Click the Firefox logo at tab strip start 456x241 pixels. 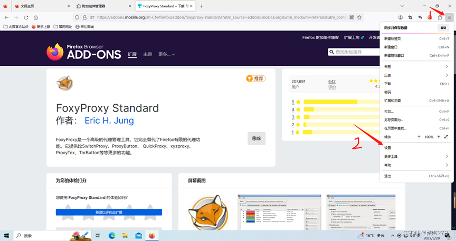pos(5,6)
